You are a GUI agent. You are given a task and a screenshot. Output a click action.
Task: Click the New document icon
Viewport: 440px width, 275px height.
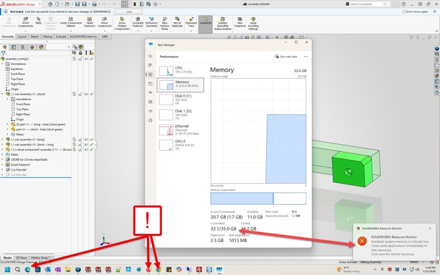click(57, 4)
